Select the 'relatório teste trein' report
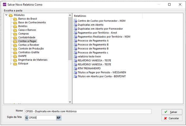This screenshot has height=126, width=186. (89, 56)
